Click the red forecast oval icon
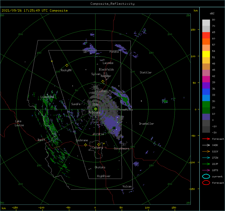225x211 pixels. pos(206,183)
